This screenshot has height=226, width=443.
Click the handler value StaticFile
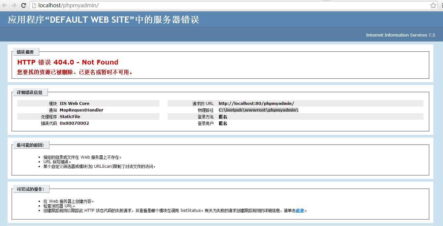coord(70,116)
